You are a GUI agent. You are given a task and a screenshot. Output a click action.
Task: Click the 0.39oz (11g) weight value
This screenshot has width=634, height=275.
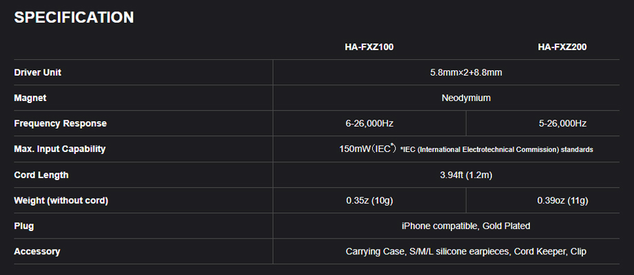pyautogui.click(x=562, y=200)
